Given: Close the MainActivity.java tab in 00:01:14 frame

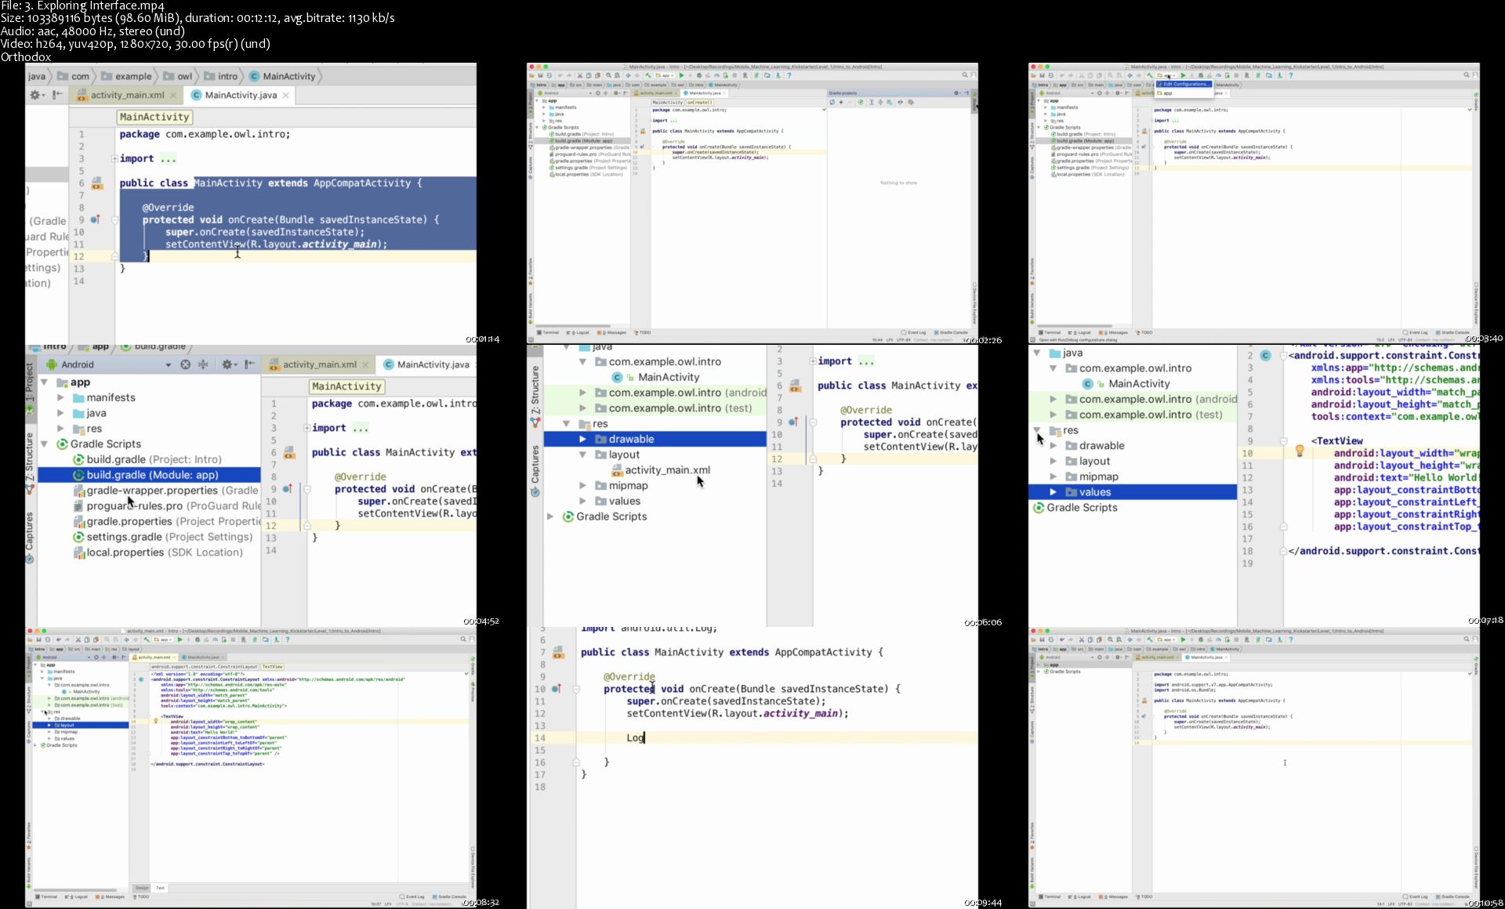Looking at the screenshot, I should click(286, 96).
